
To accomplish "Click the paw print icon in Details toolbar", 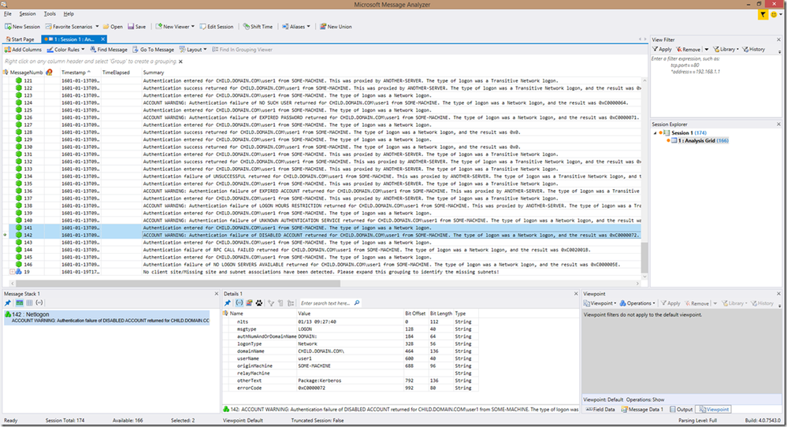I will click(x=259, y=303).
